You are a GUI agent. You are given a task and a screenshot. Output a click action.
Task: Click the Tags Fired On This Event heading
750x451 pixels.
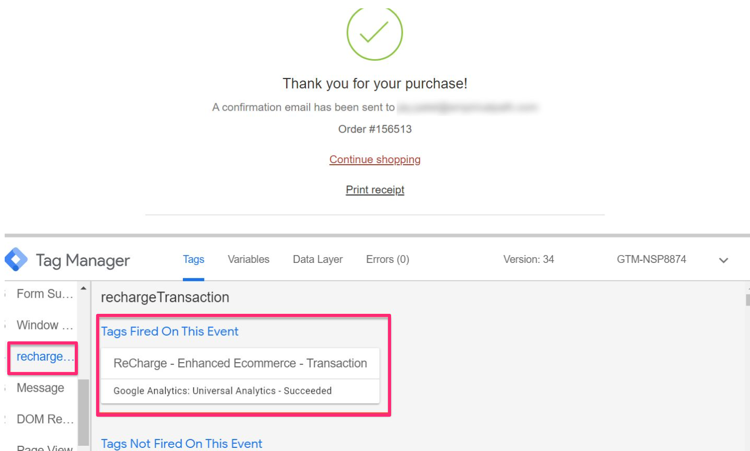pos(170,331)
